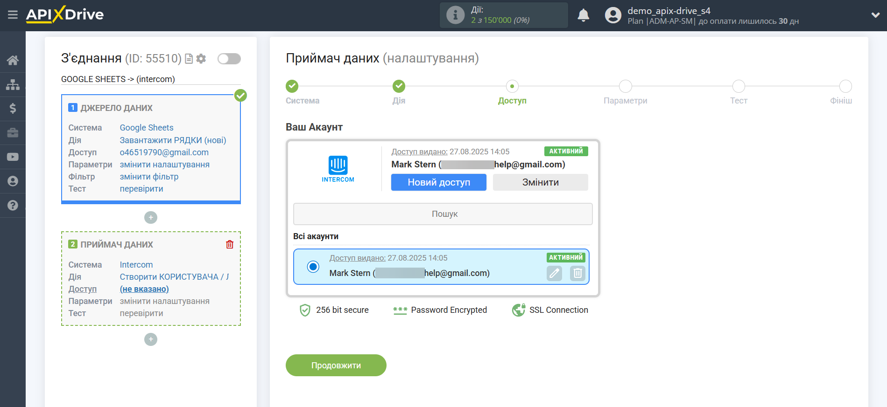Open the home icon in sidebar
The width and height of the screenshot is (887, 407).
[13, 60]
